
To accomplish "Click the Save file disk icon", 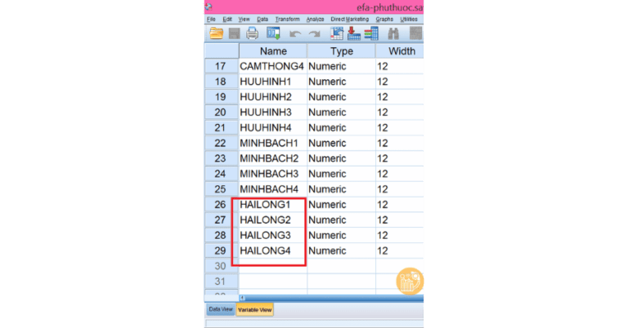I will (x=234, y=33).
